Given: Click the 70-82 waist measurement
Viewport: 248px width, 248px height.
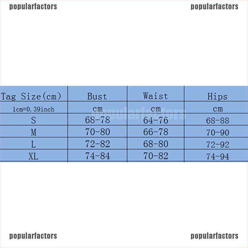Looking at the screenshot, I should point(156,156).
